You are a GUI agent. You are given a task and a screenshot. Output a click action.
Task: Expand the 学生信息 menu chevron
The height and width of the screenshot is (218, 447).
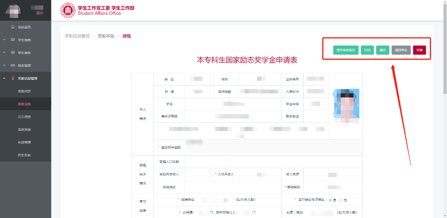click(x=4, y=40)
